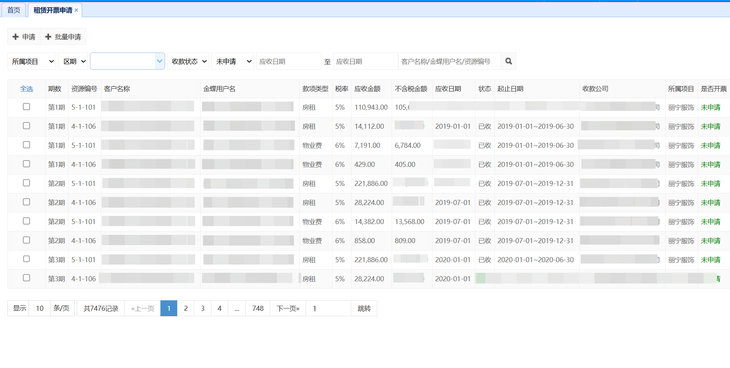Viewport: 730px width, 368px height.
Task: Jump to last page 748
Action: click(x=258, y=308)
